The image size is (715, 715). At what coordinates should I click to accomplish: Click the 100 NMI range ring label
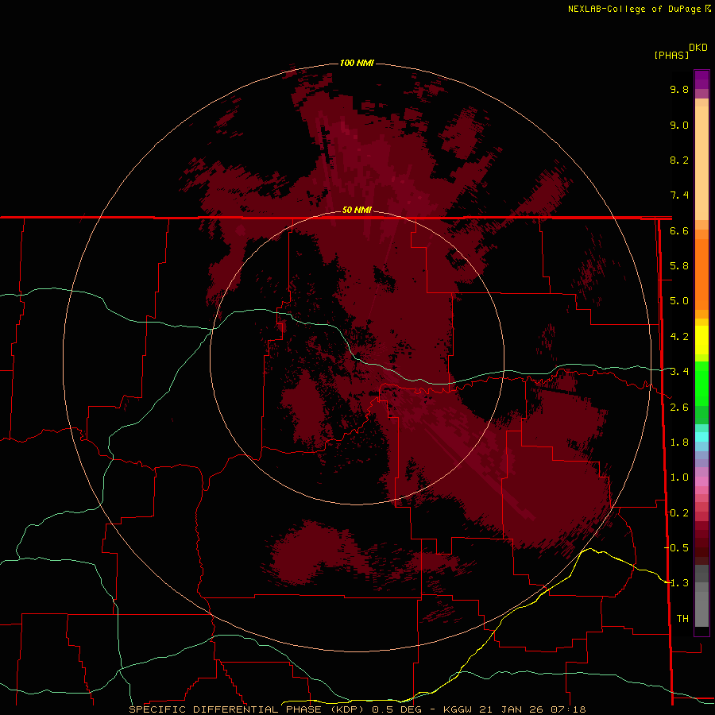click(357, 63)
